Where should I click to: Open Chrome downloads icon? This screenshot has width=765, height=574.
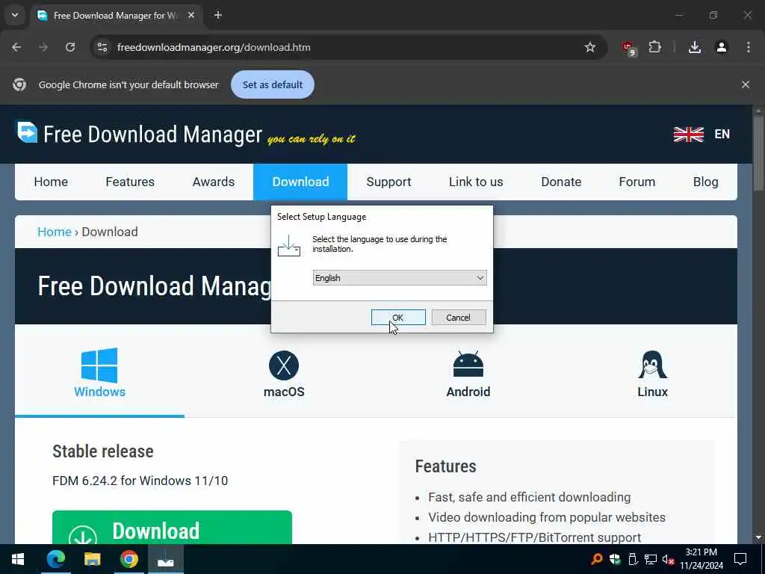coord(695,47)
